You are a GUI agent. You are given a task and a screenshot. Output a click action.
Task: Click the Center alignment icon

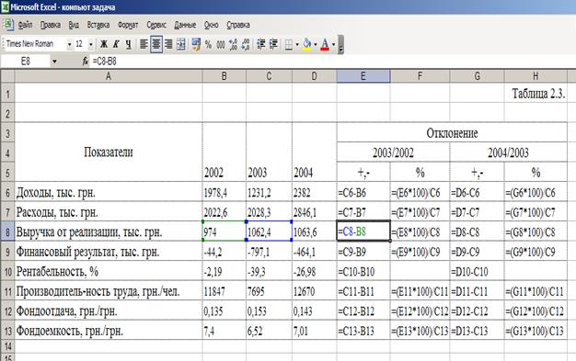tap(156, 44)
